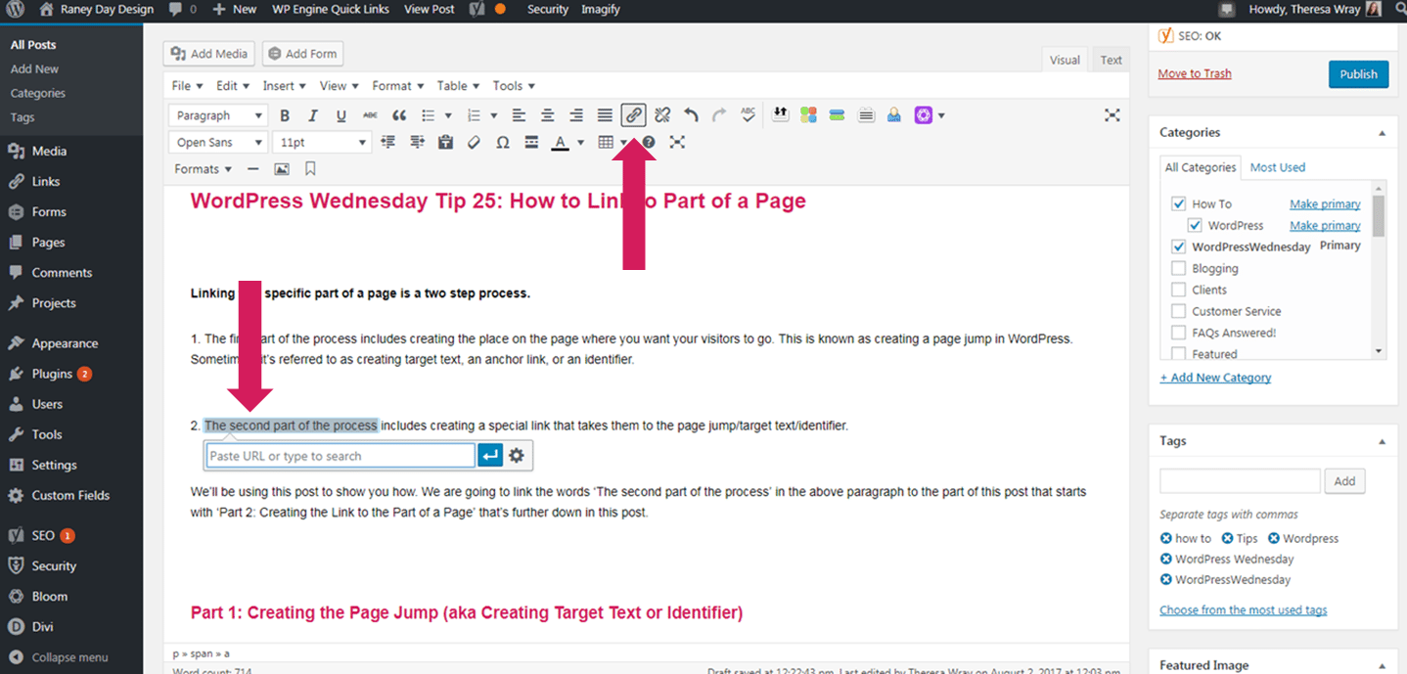This screenshot has height=674, width=1407.
Task: Toggle bold formatting in editor toolbar
Action: [x=285, y=115]
